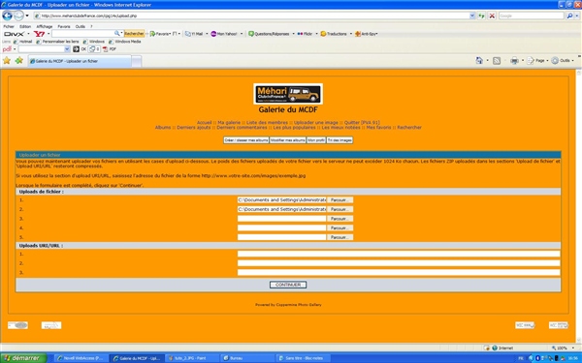Open the Page dropdown in command bar

pyautogui.click(x=537, y=61)
